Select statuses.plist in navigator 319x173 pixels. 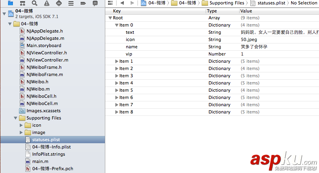tap(53, 140)
